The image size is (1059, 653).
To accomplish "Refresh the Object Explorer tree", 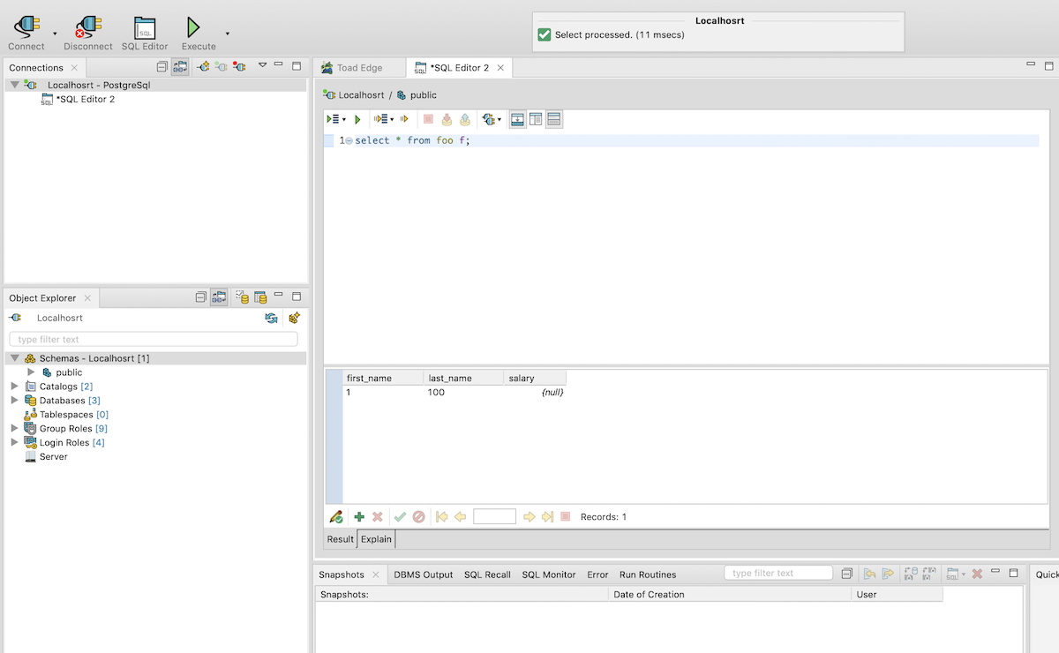I will (271, 319).
